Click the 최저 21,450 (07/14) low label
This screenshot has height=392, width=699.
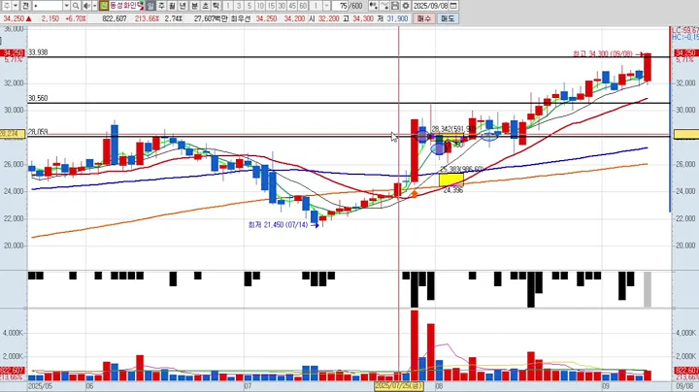pos(279,225)
